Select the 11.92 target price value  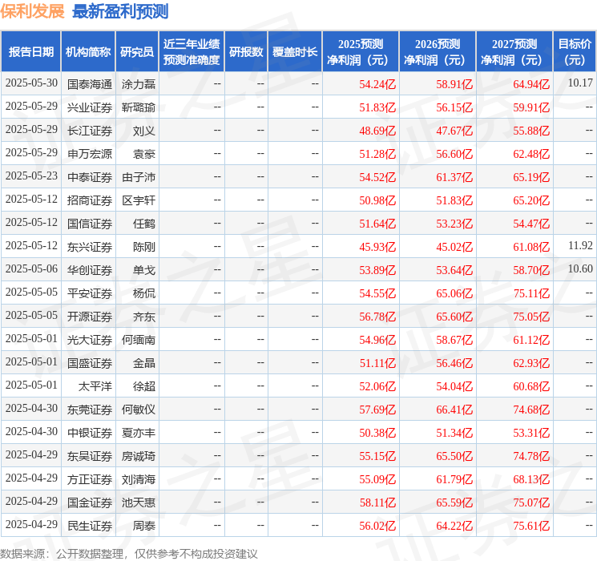point(579,246)
